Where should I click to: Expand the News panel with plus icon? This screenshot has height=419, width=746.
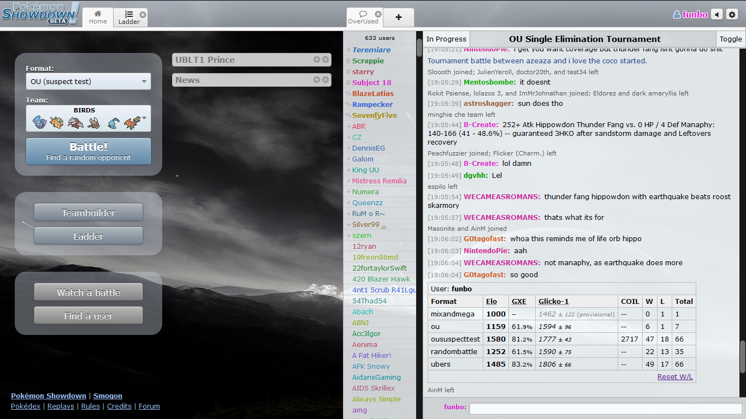(317, 80)
